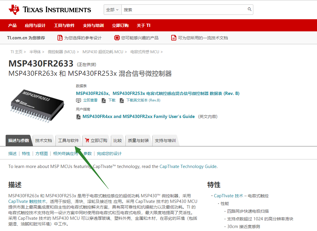Screen dimensions: 317x231
Task: Click the MSP430FR2633 chip image
Action: pyautogui.click(x=38, y=106)
